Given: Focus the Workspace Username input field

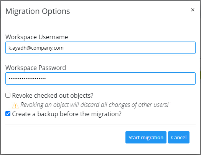Looking at the screenshot, I should (x=100, y=48).
